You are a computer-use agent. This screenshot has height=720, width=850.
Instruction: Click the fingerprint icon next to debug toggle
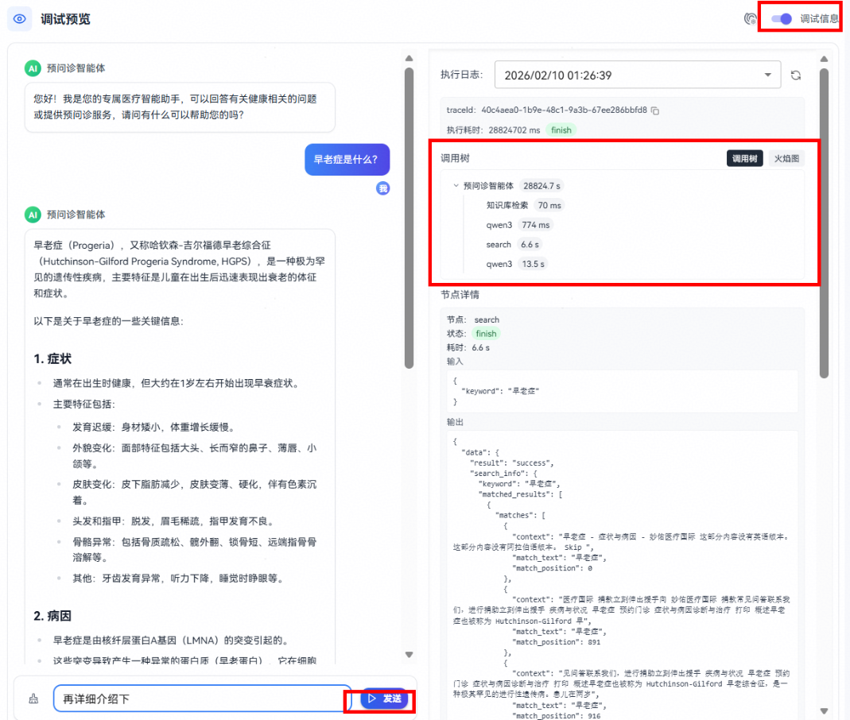(750, 19)
